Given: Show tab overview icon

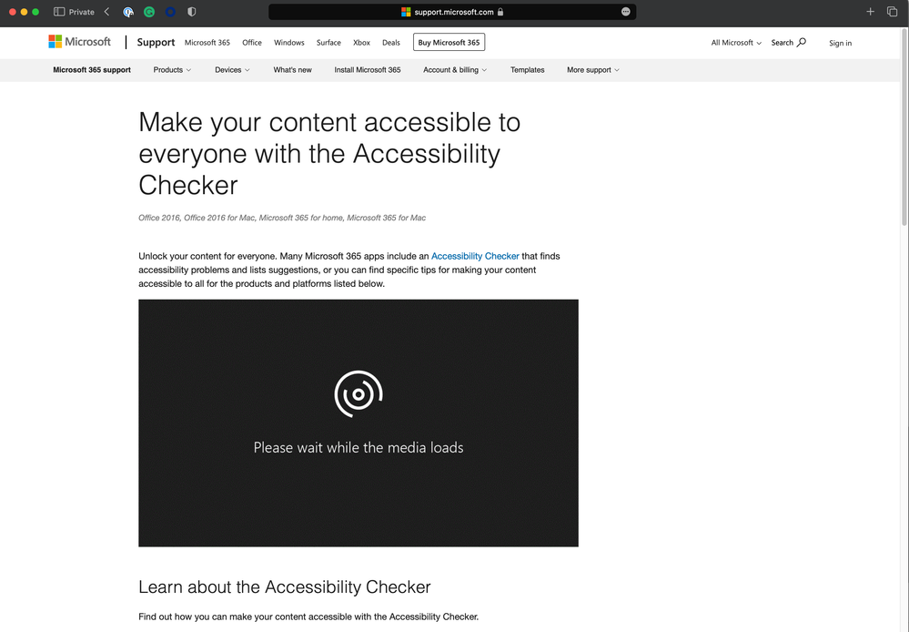Looking at the screenshot, I should pos(893,12).
